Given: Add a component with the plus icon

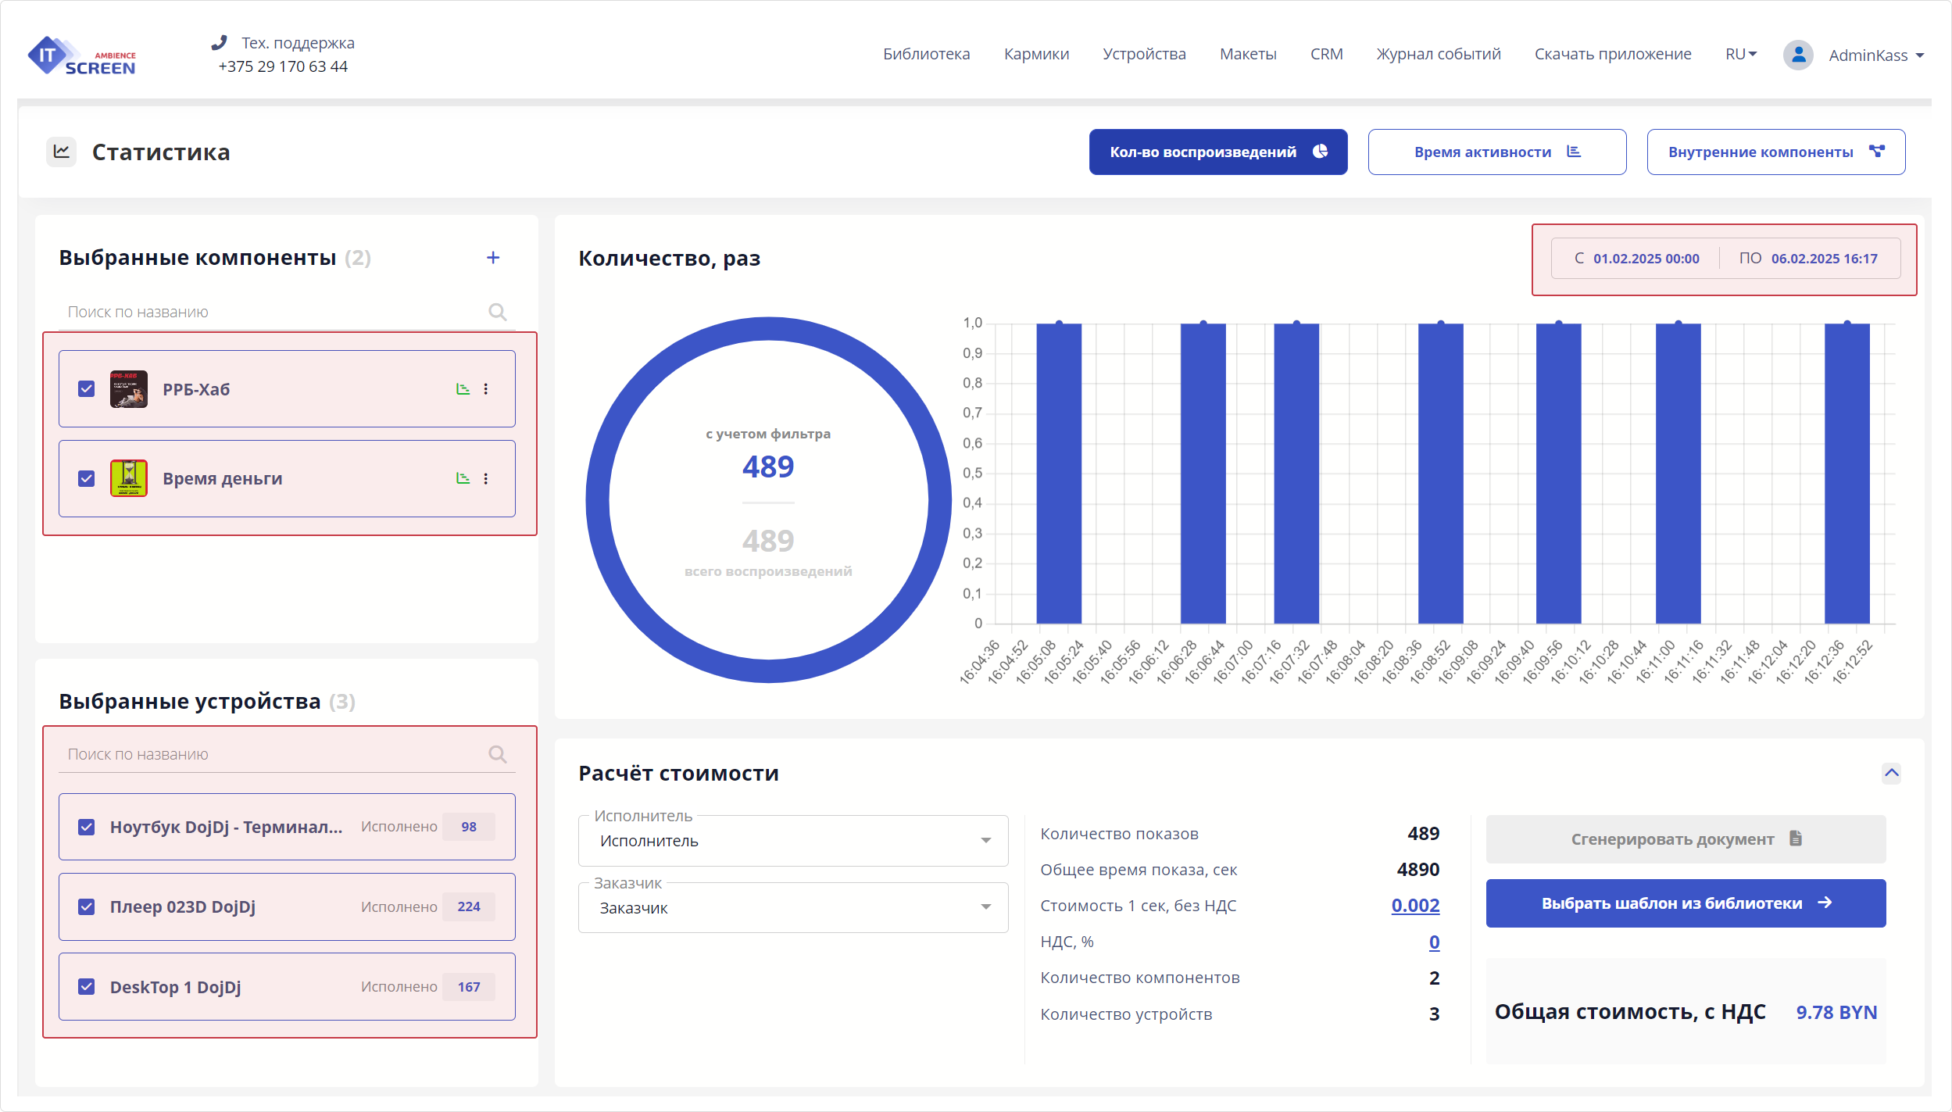Looking at the screenshot, I should 494,257.
